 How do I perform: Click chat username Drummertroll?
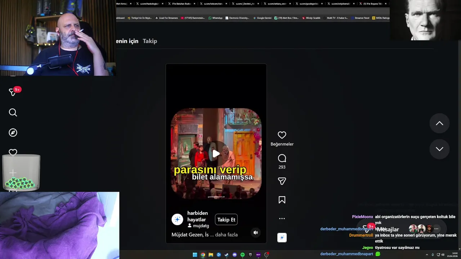point(361,235)
